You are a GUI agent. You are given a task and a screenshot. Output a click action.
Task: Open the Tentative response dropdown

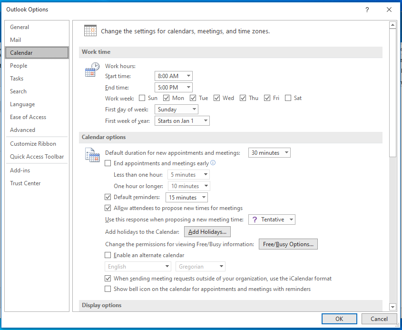tap(272, 220)
